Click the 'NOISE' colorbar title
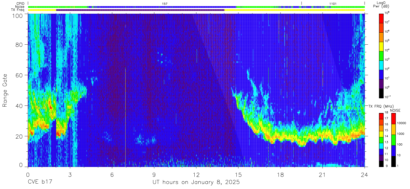The height and width of the screenshot is (189, 410). coord(396,110)
